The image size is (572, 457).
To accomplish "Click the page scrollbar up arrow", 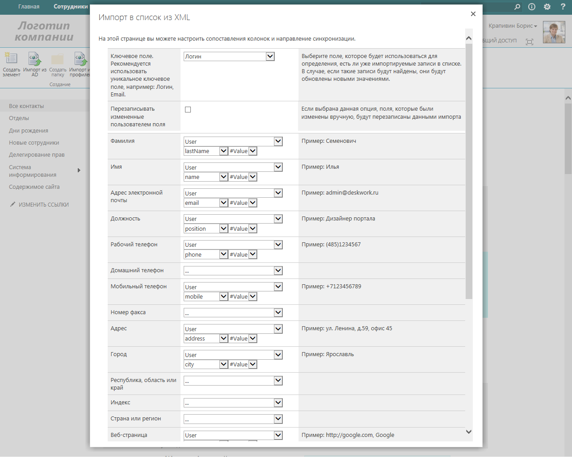I will coord(568,98).
